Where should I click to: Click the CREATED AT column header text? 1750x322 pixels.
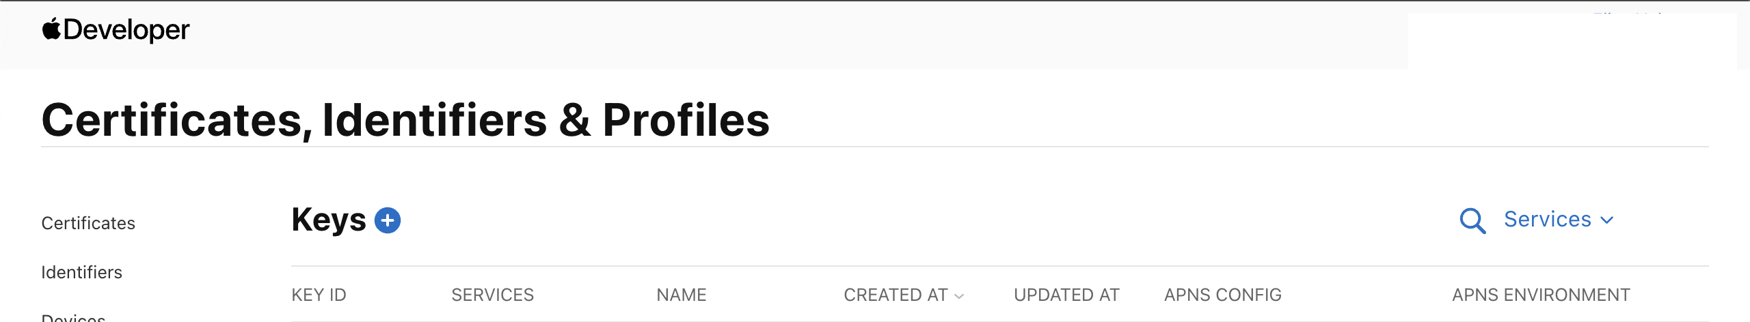coord(895,295)
